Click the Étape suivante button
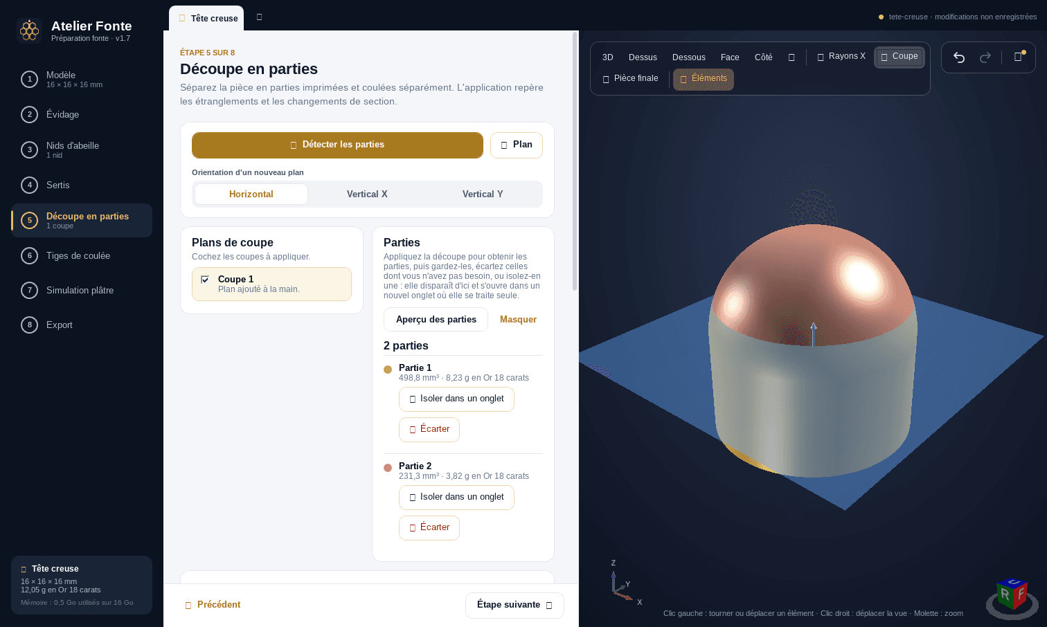Viewport: 1047px width, 627px height. 514,606
